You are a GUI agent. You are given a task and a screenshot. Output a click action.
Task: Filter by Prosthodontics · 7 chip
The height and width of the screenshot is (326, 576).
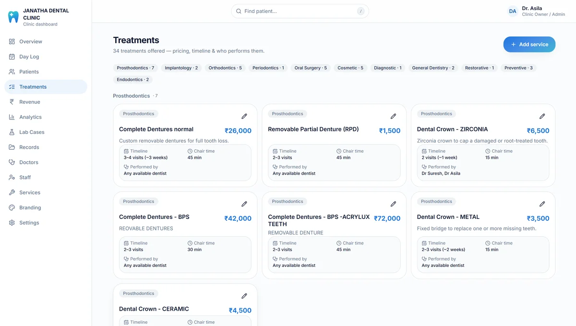(135, 68)
